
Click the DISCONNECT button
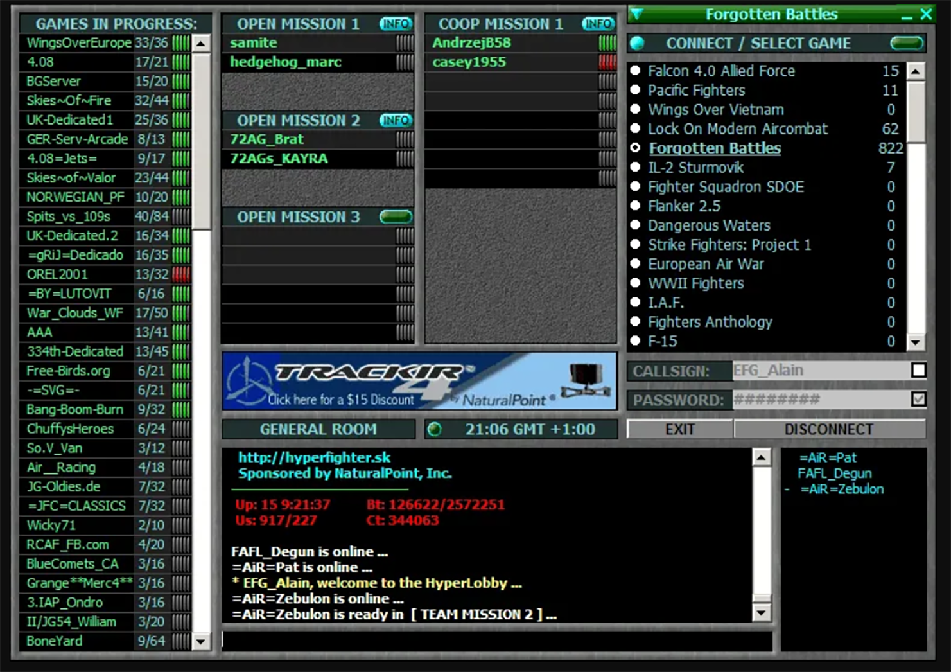click(829, 429)
